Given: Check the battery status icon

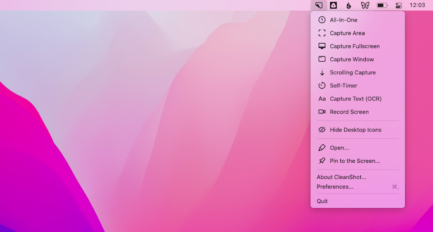Looking at the screenshot, I should [x=382, y=5].
